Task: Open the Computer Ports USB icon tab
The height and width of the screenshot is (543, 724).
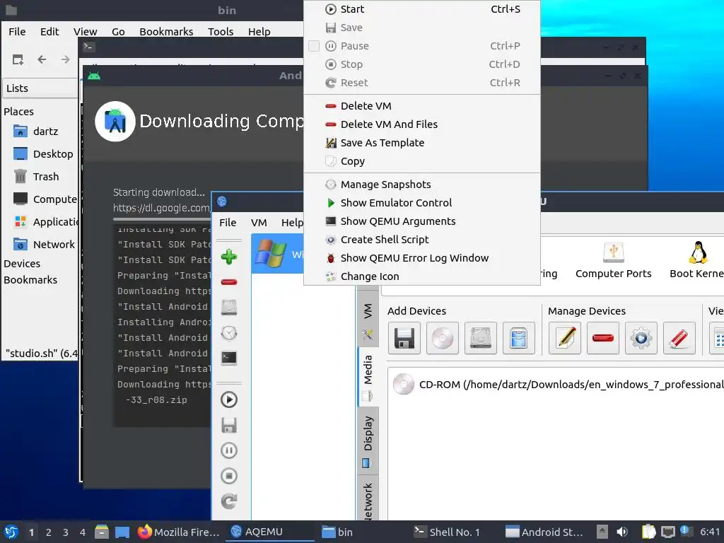Action: tap(613, 260)
